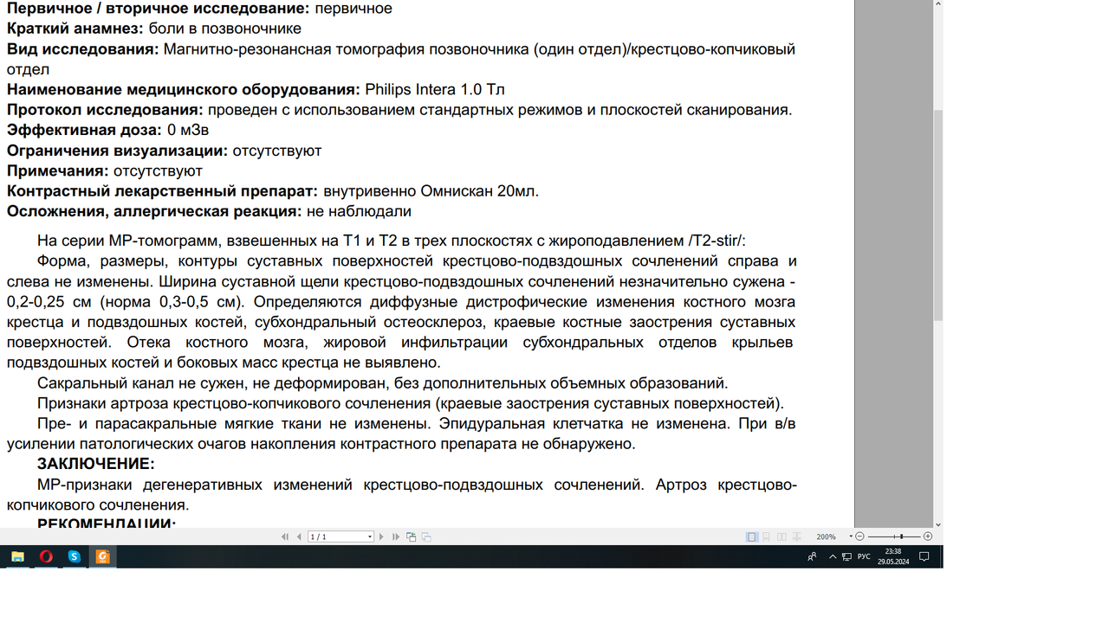Go to the first page
1109x623 pixels.
(284, 536)
